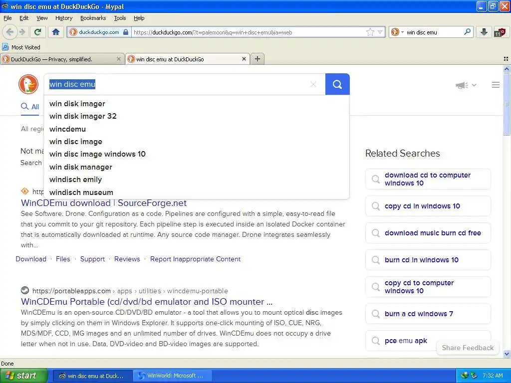Choose the 'win disc image' suggestion
The width and height of the screenshot is (511, 383).
[197, 142]
